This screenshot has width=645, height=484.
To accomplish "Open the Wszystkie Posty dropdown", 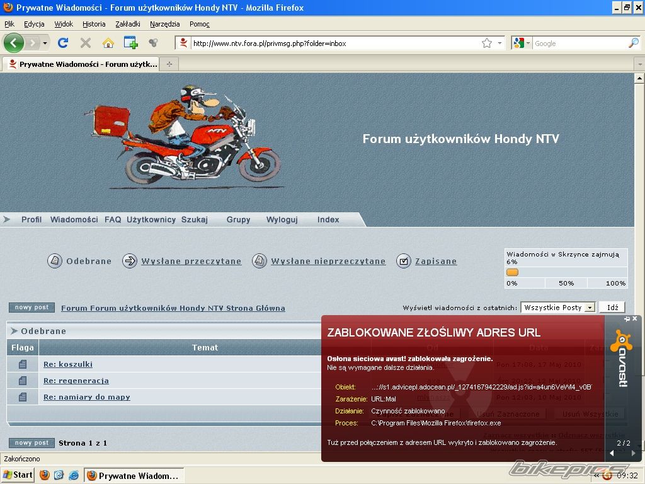I will point(590,308).
